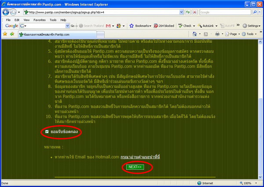Screen dimensions: 264x187
Task: Expand the zoom level dropdown arrow
Action: click(x=256, y=183)
